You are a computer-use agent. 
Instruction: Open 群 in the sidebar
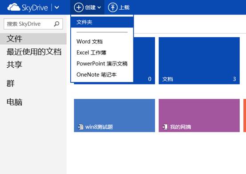pyautogui.click(x=11, y=83)
